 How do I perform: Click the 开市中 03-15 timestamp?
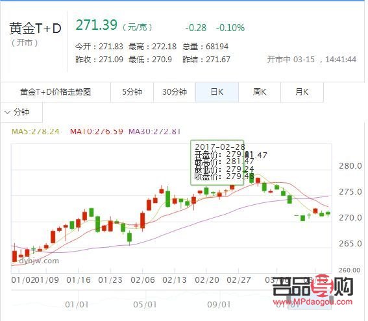[x=312, y=59]
